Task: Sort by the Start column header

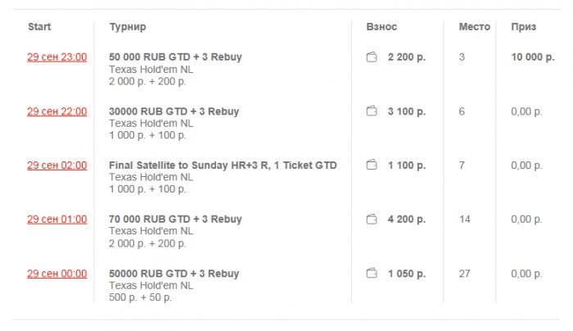Action: [39, 27]
